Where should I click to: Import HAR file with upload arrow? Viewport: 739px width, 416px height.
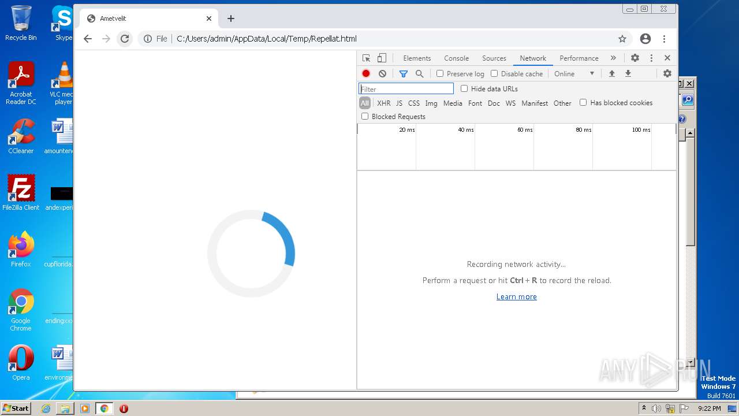pos(612,74)
